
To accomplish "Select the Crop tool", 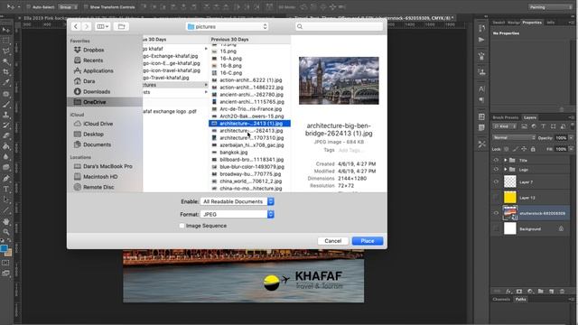I will pos(6,72).
